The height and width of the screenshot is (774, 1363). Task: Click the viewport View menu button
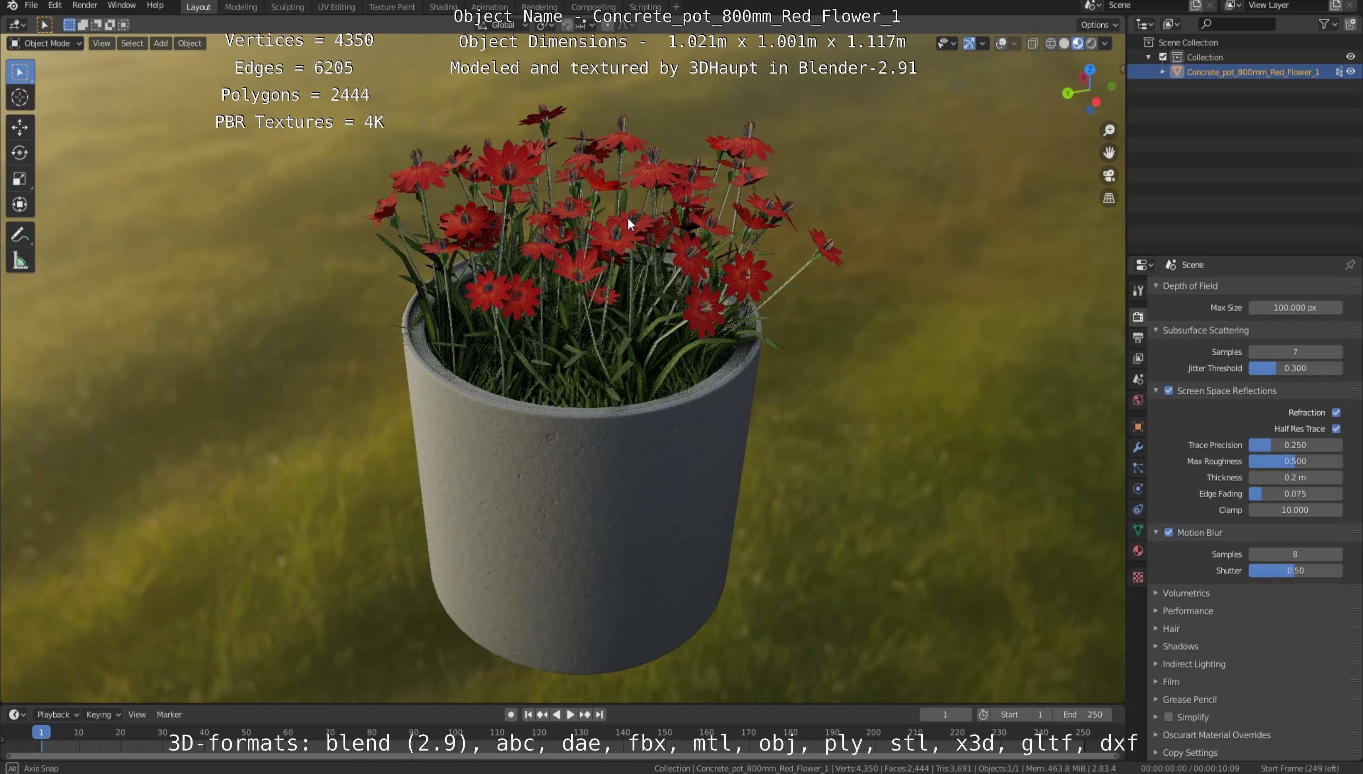(x=101, y=44)
